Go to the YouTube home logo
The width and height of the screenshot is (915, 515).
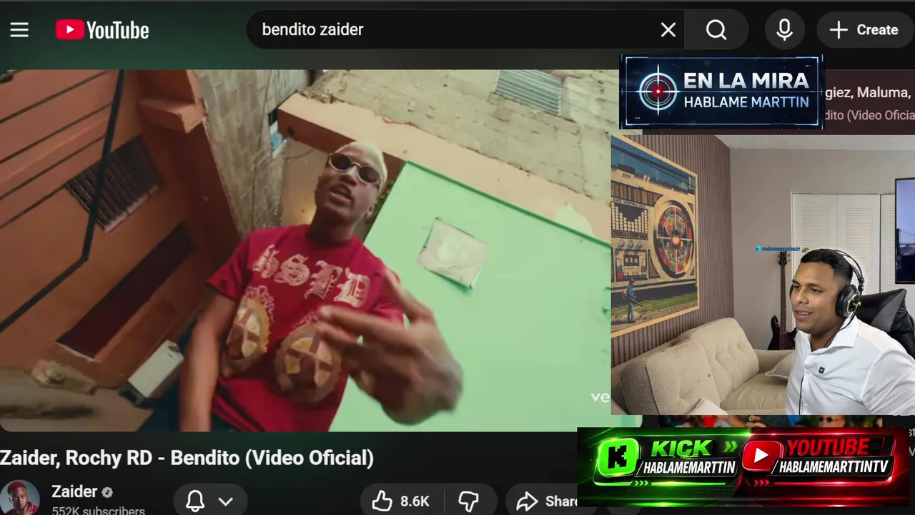click(x=102, y=30)
